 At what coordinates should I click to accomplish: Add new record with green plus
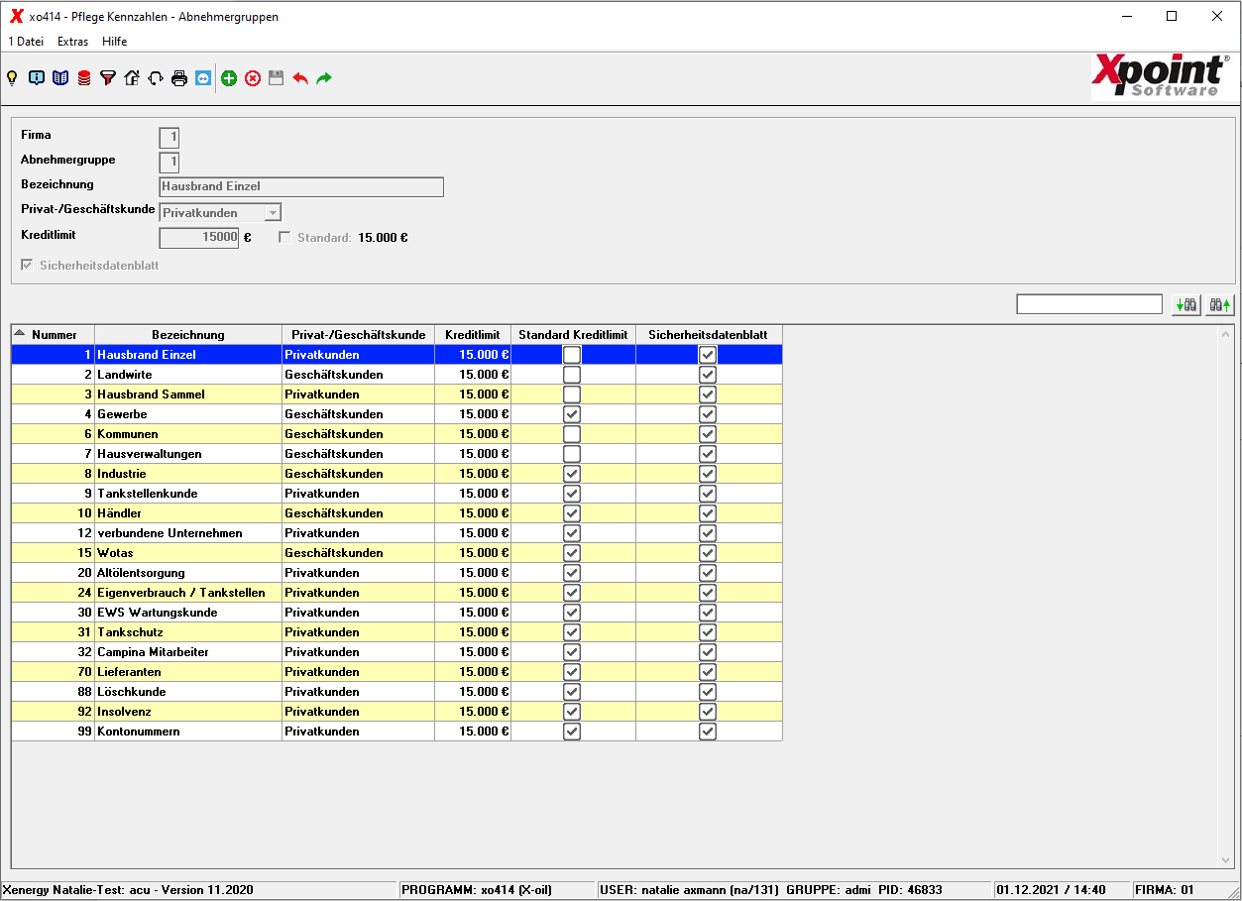(229, 78)
